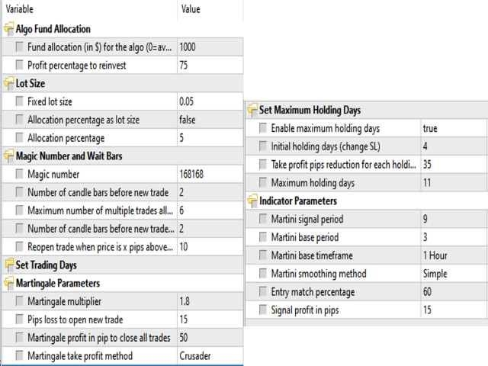488x366 pixels.
Task: Open the Martini base timeframe value dropdown
Action: tap(454, 255)
